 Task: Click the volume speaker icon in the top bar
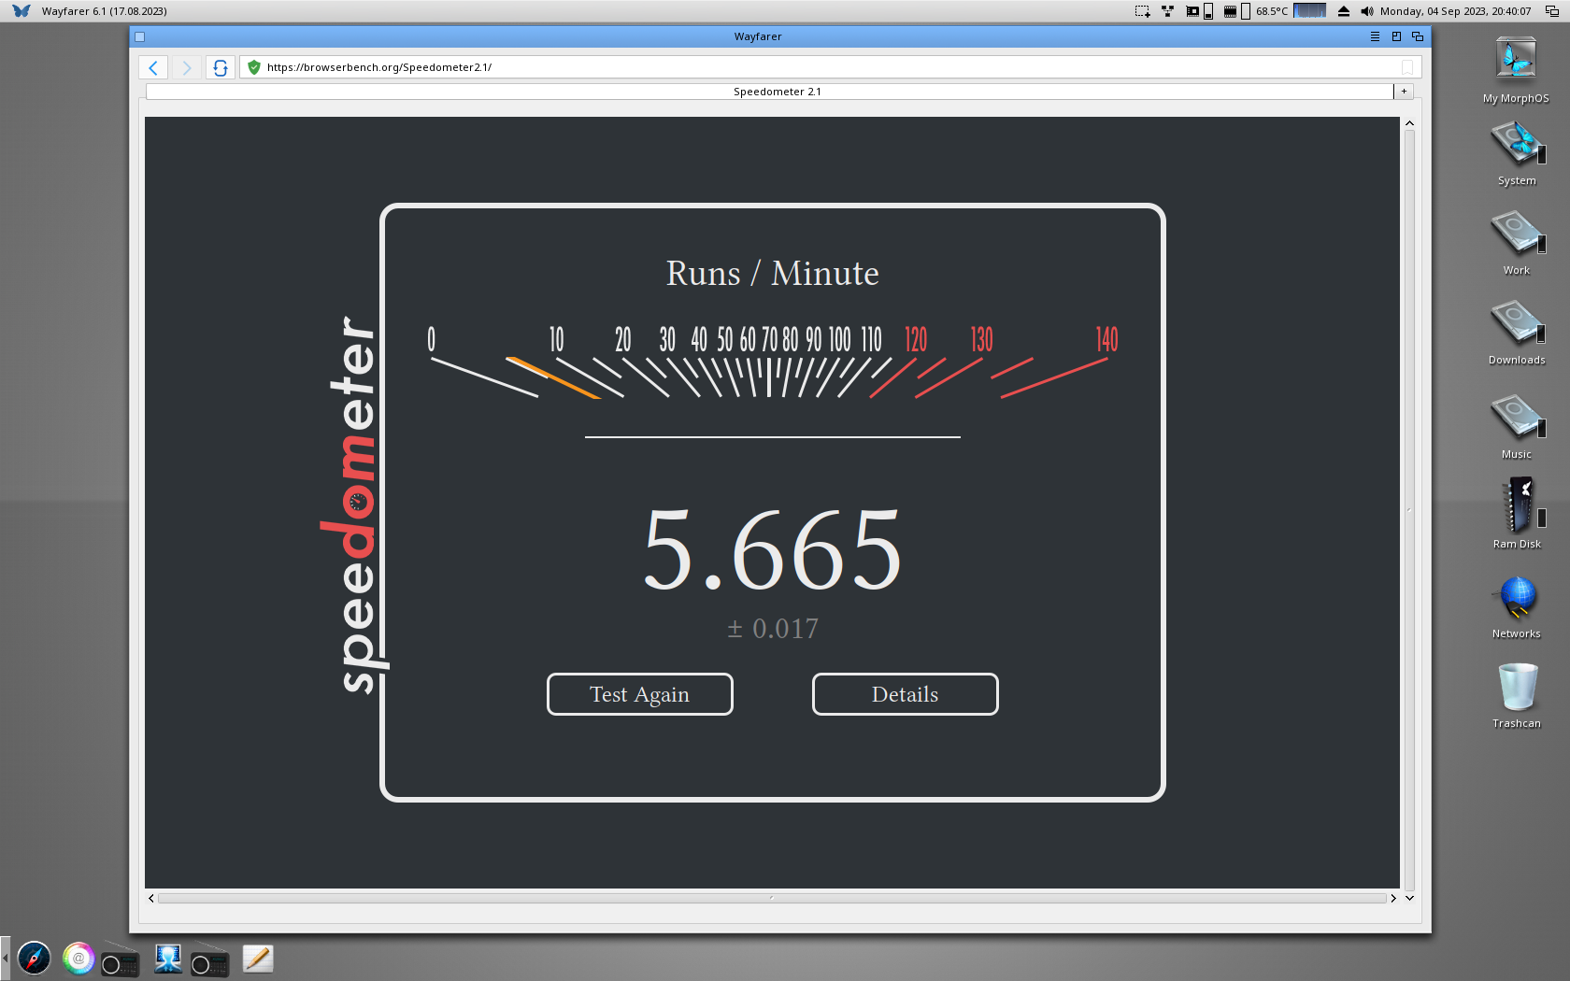coord(1366,11)
